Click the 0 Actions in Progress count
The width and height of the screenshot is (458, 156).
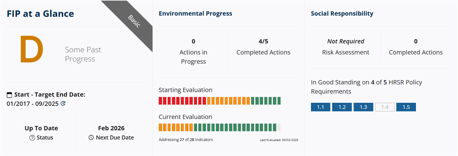coord(193,41)
